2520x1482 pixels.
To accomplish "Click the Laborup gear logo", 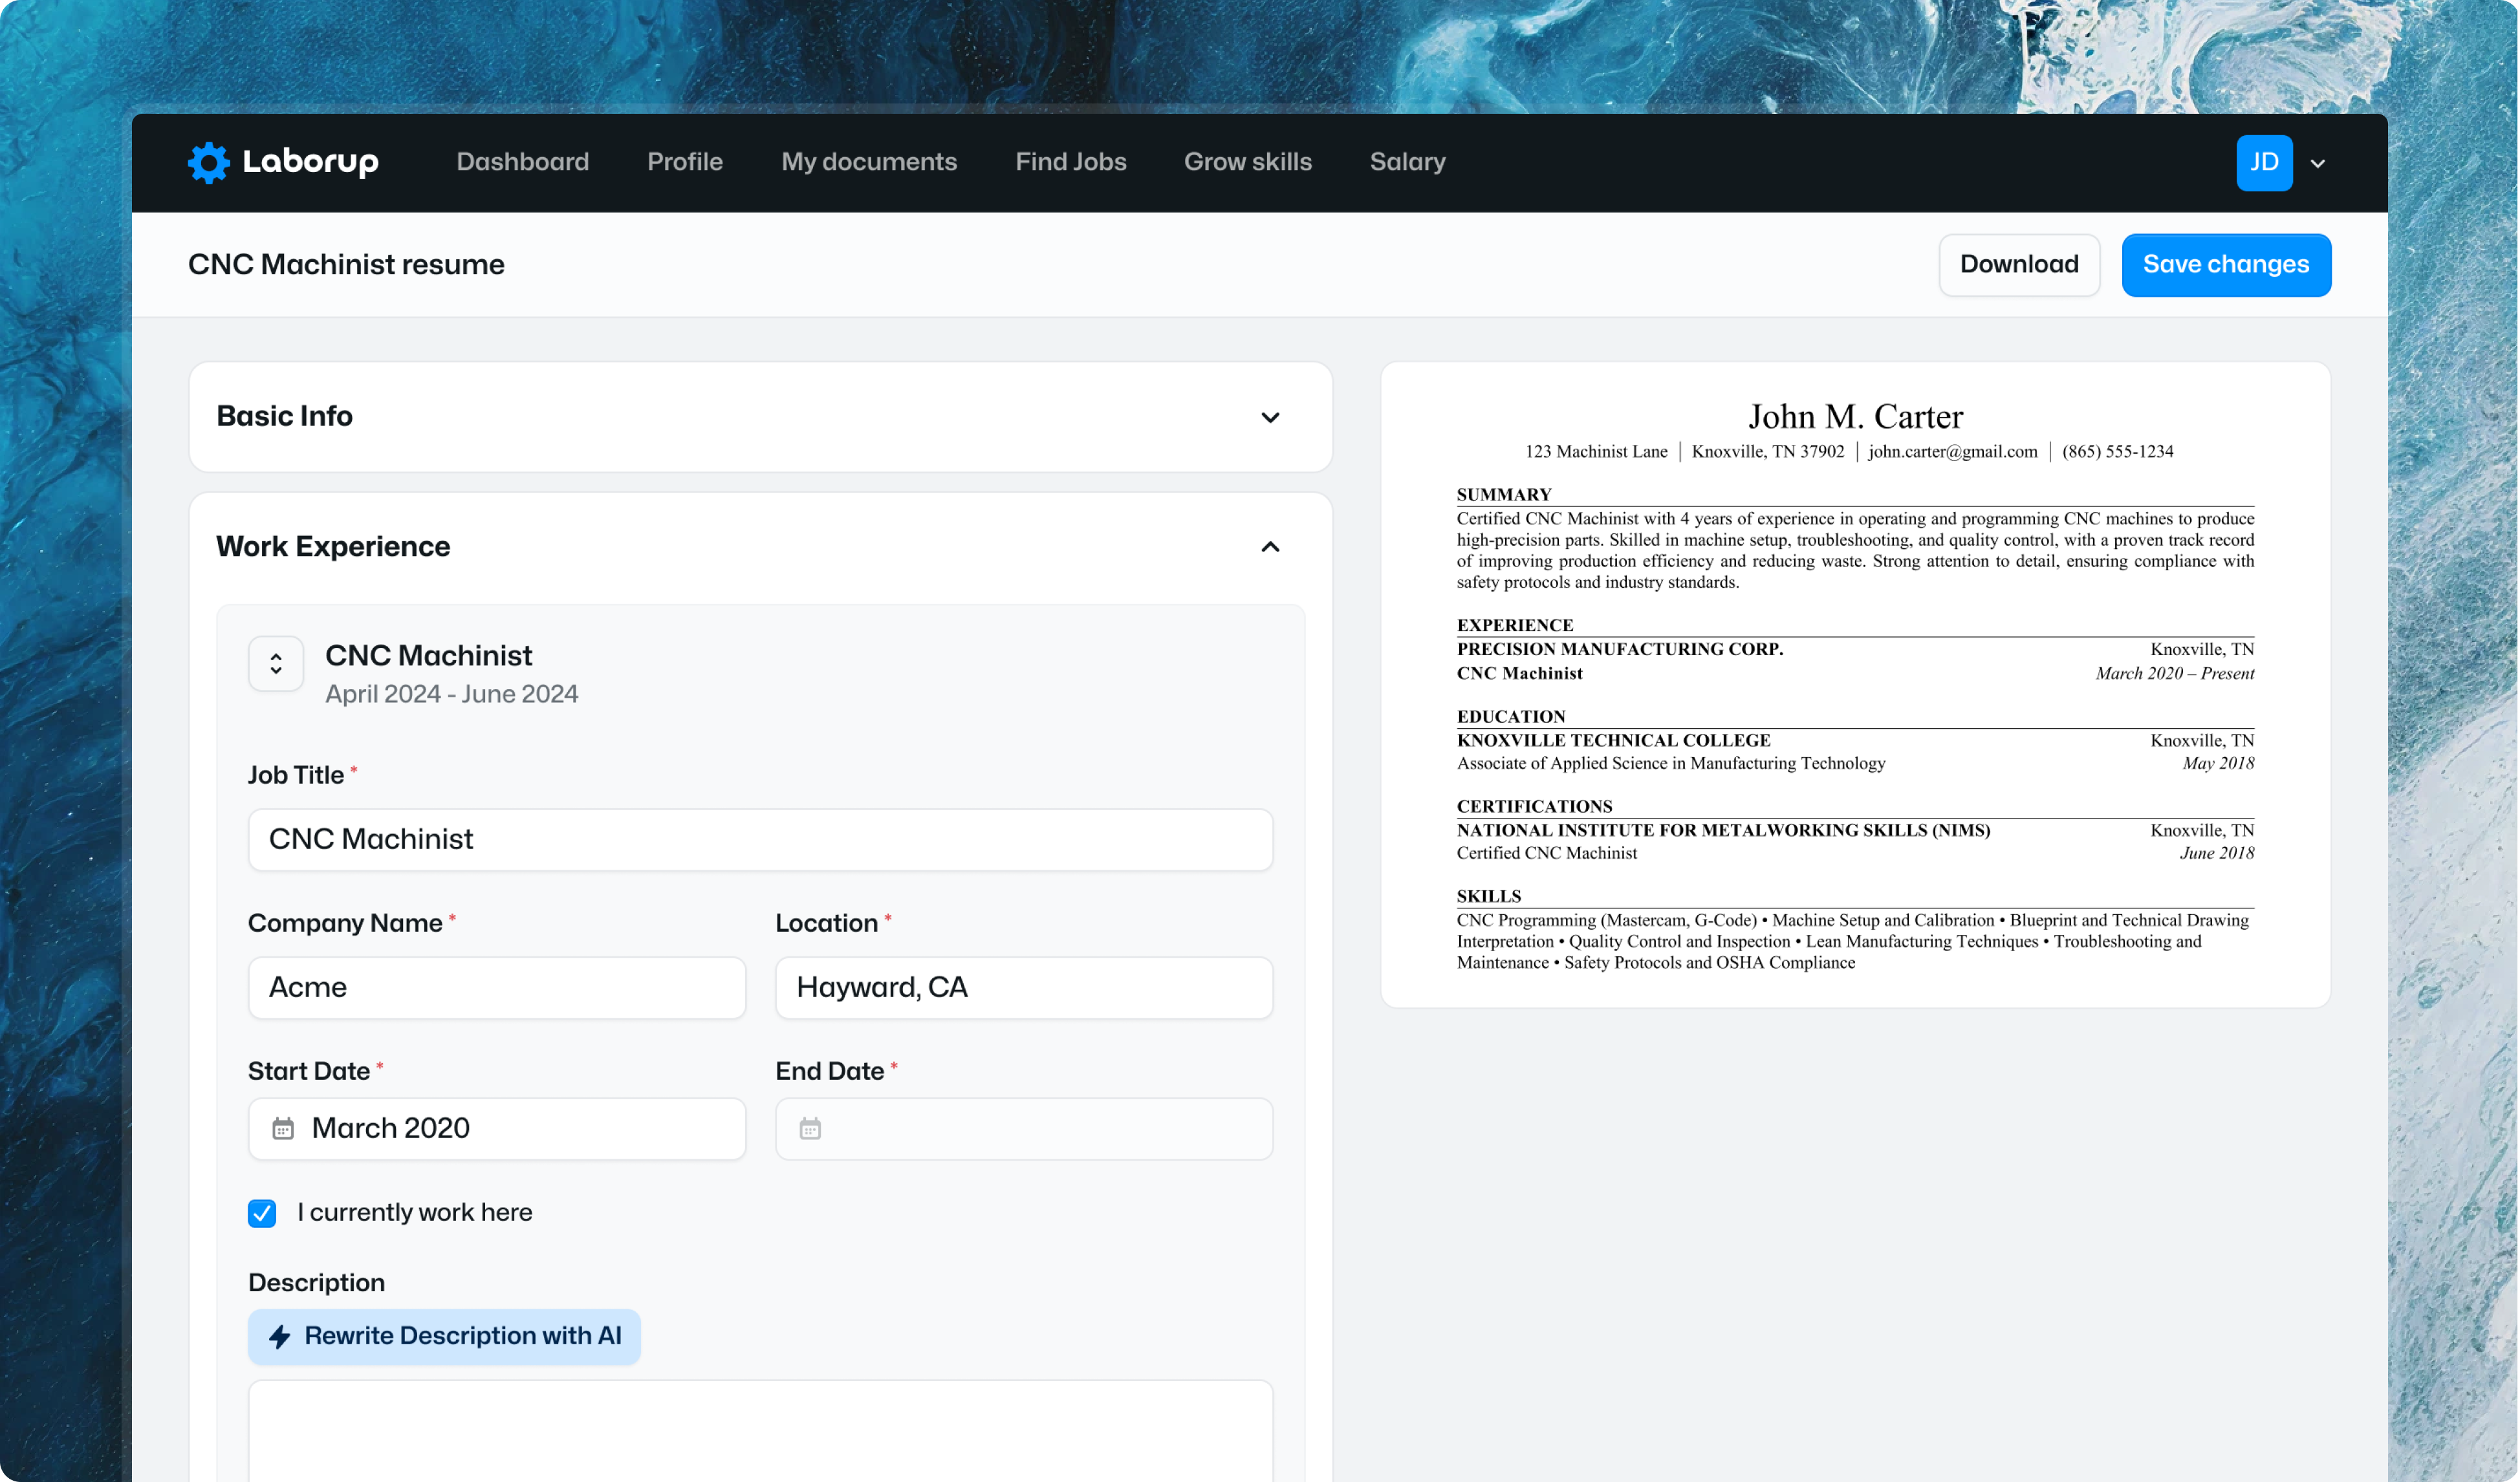I will [x=208, y=162].
